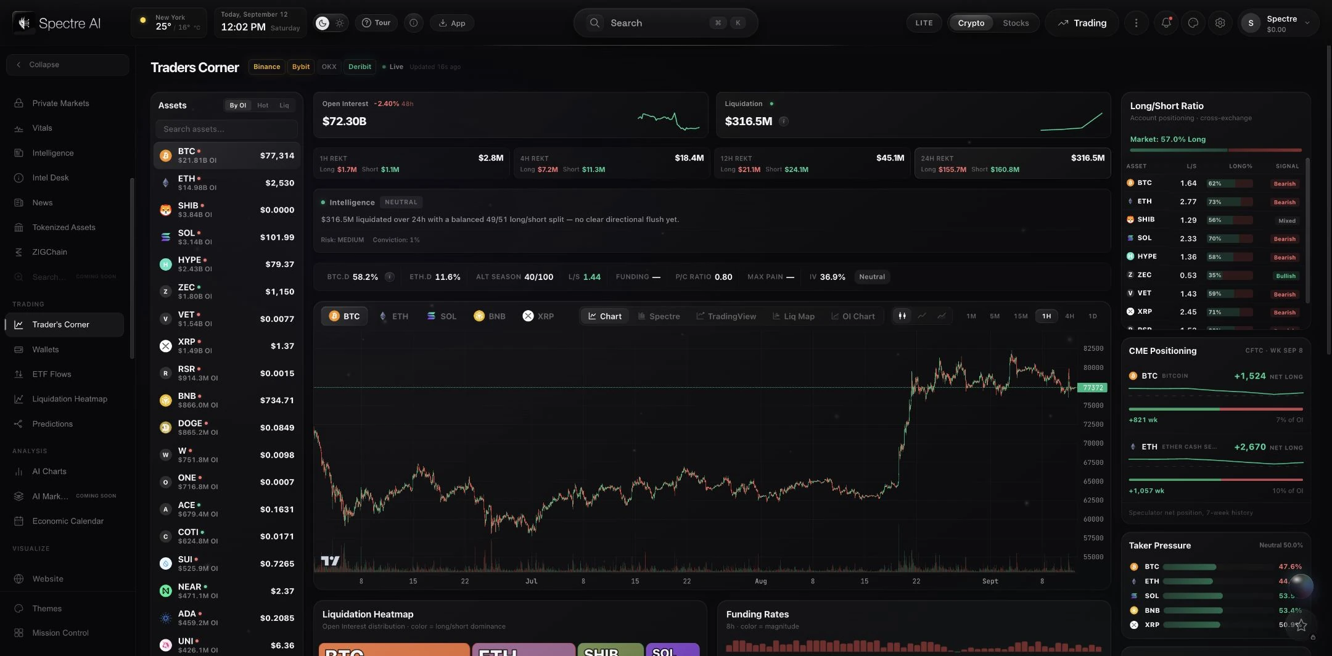Toggle the Binance exchange filter
The width and height of the screenshot is (1332, 656).
click(266, 67)
